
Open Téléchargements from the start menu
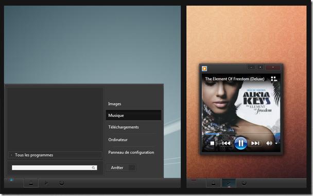(124, 127)
